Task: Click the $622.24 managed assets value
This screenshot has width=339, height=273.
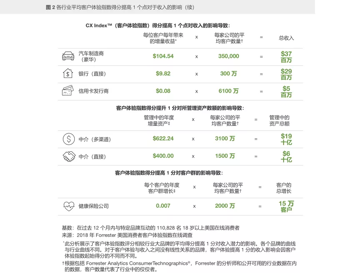Action: [163, 139]
